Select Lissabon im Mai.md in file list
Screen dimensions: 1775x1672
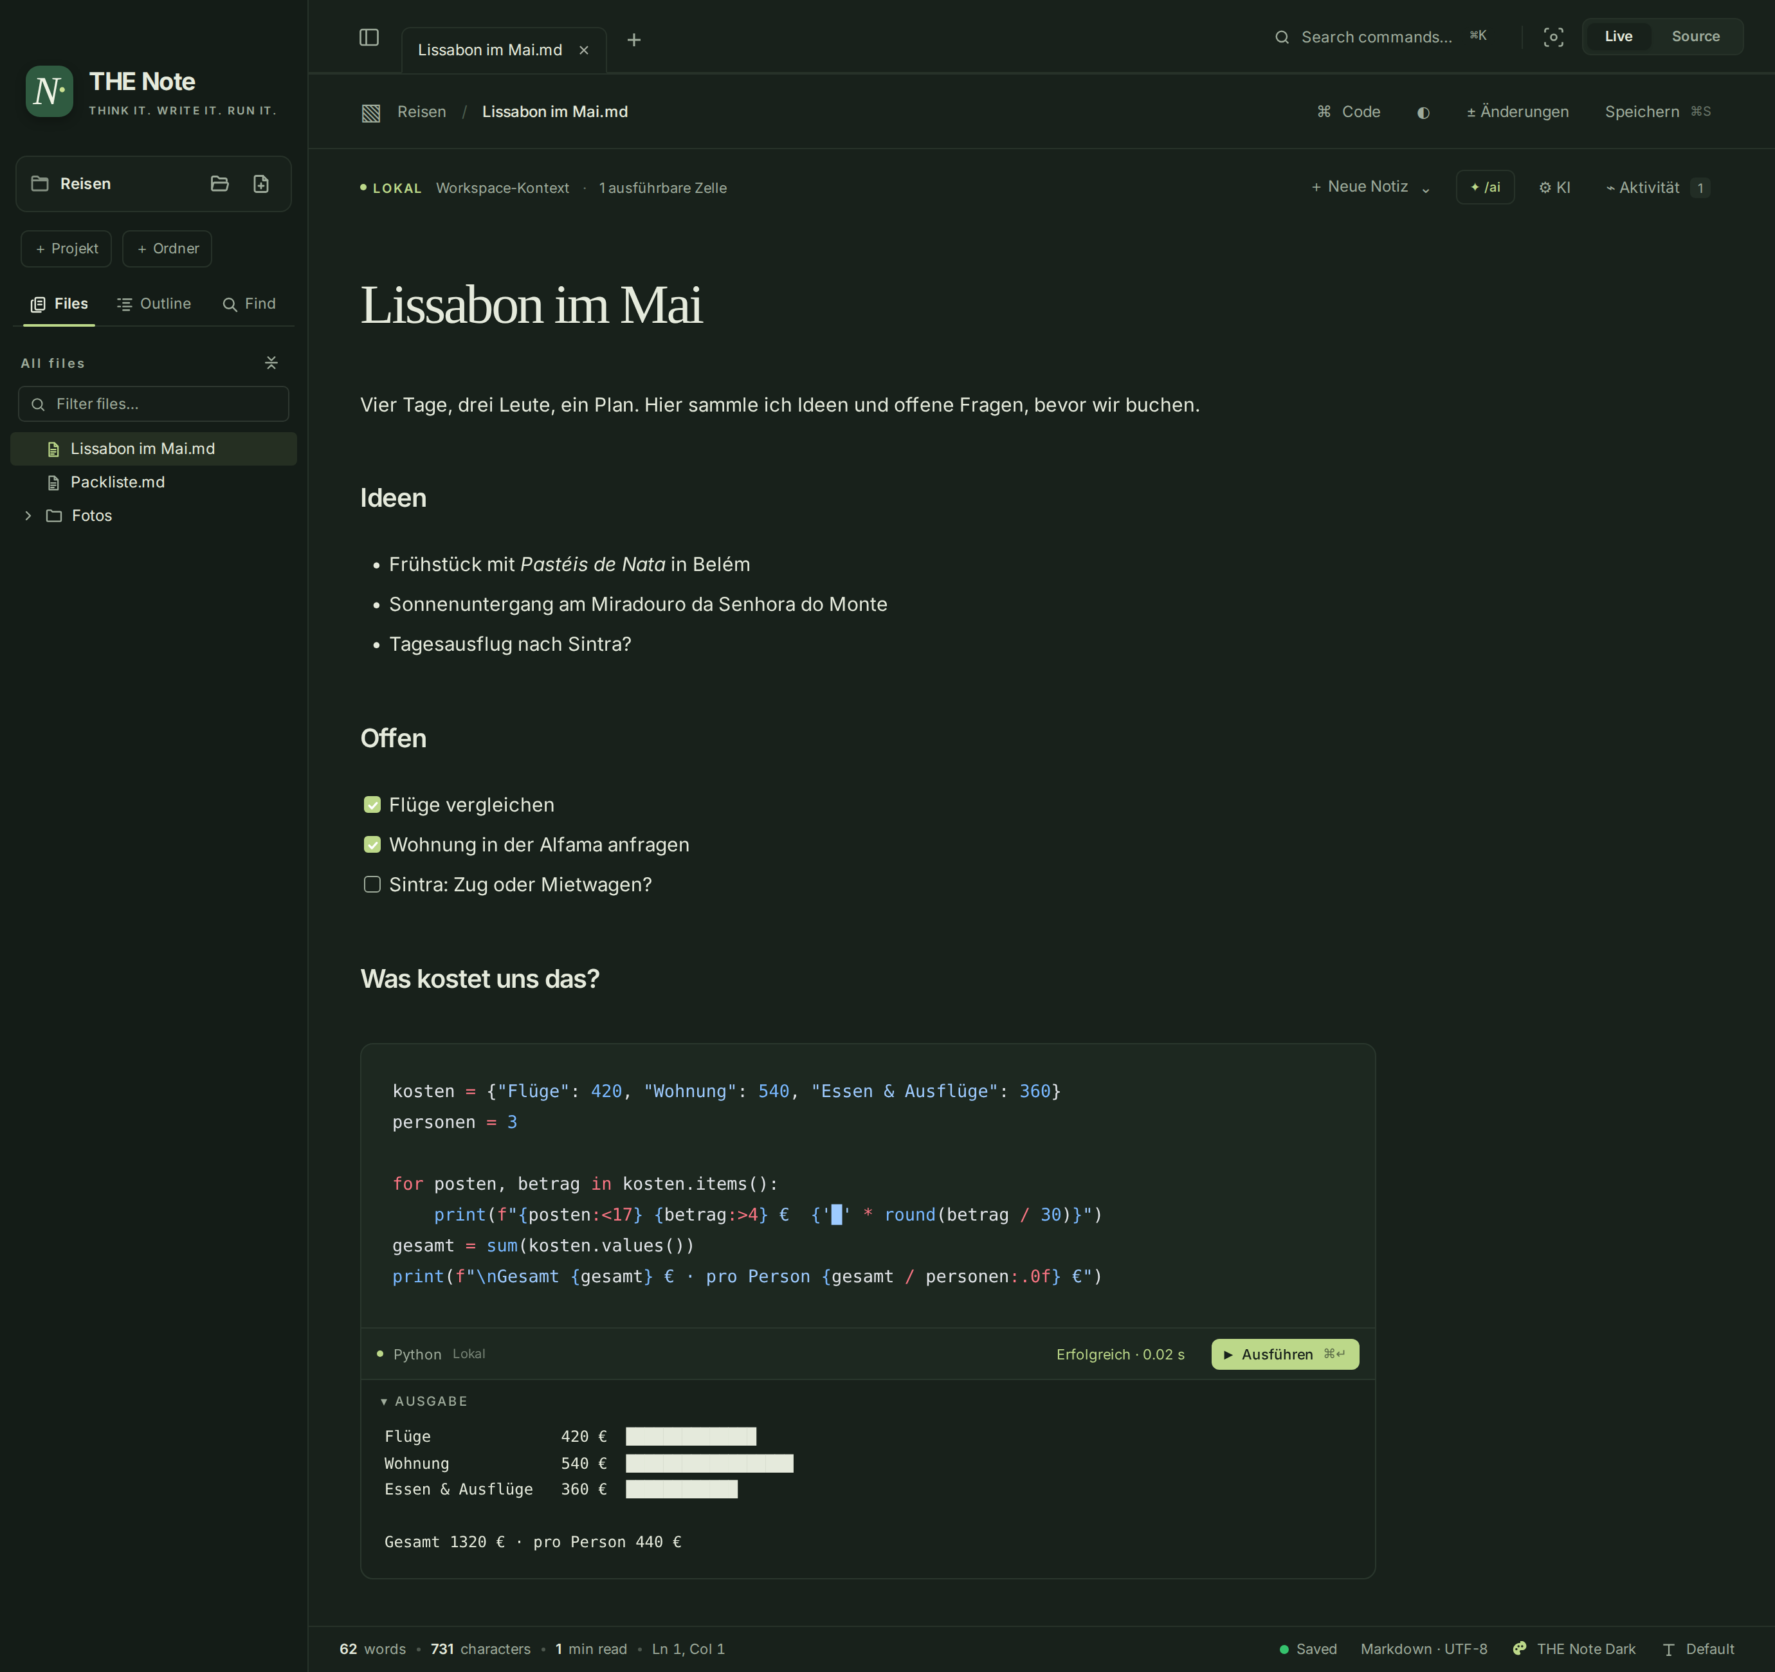tap(154, 449)
